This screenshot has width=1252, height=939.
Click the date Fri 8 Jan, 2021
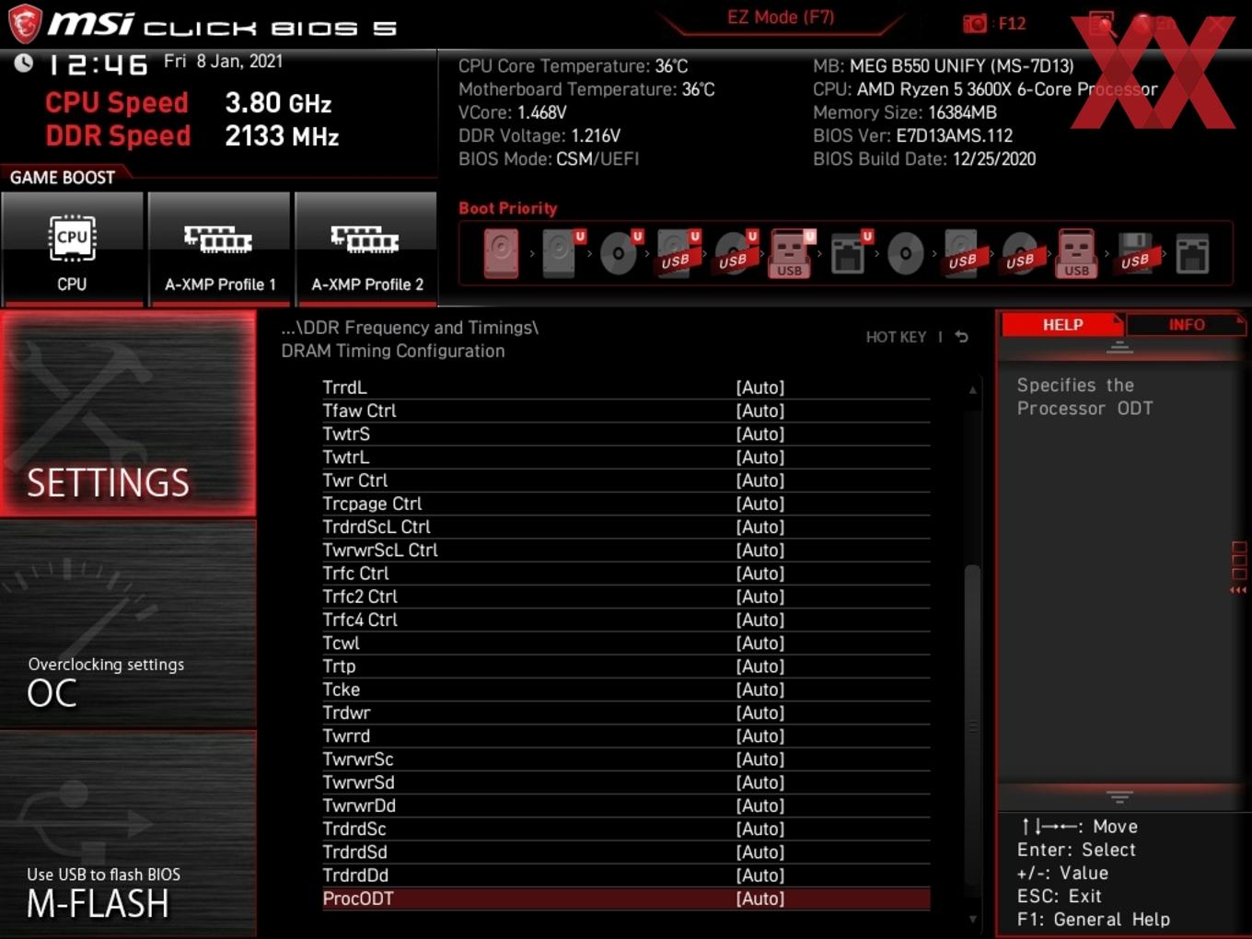223,62
